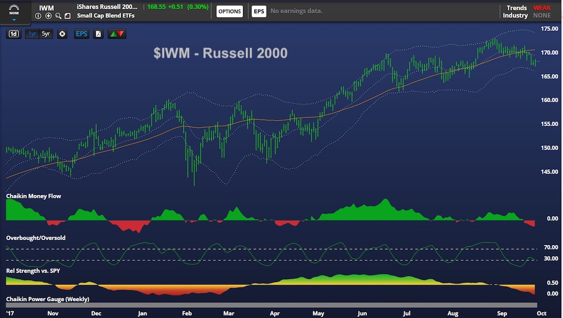Click the 160.00 price axis label
Viewport: 563px width, 318px height.
(549, 100)
